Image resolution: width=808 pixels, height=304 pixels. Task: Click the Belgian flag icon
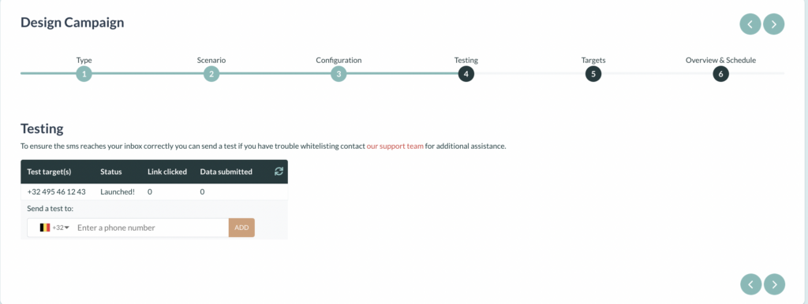click(45, 228)
